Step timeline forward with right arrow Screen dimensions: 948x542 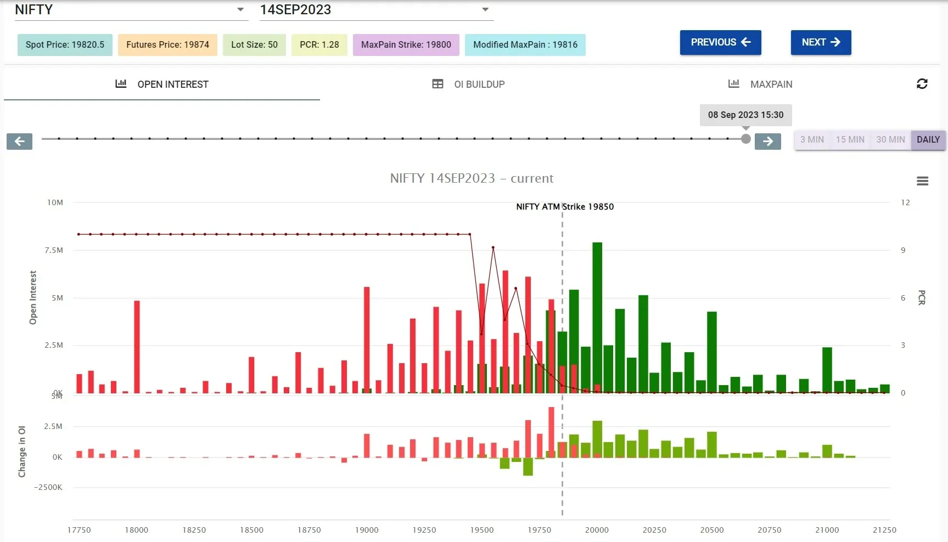coord(768,142)
